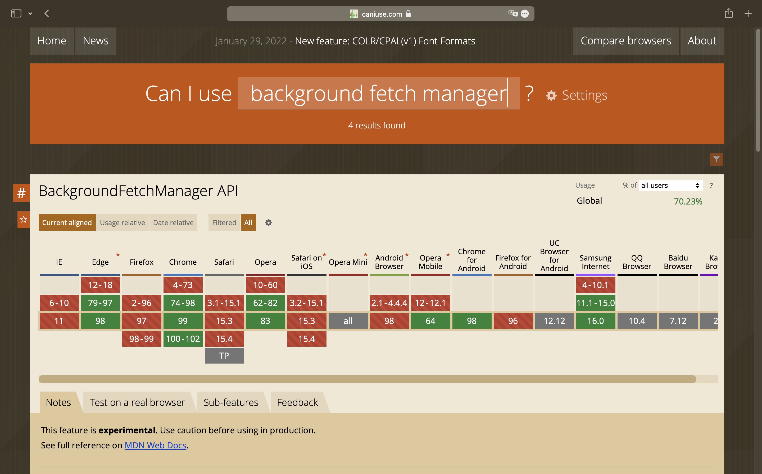Click Safari share icon

point(728,13)
